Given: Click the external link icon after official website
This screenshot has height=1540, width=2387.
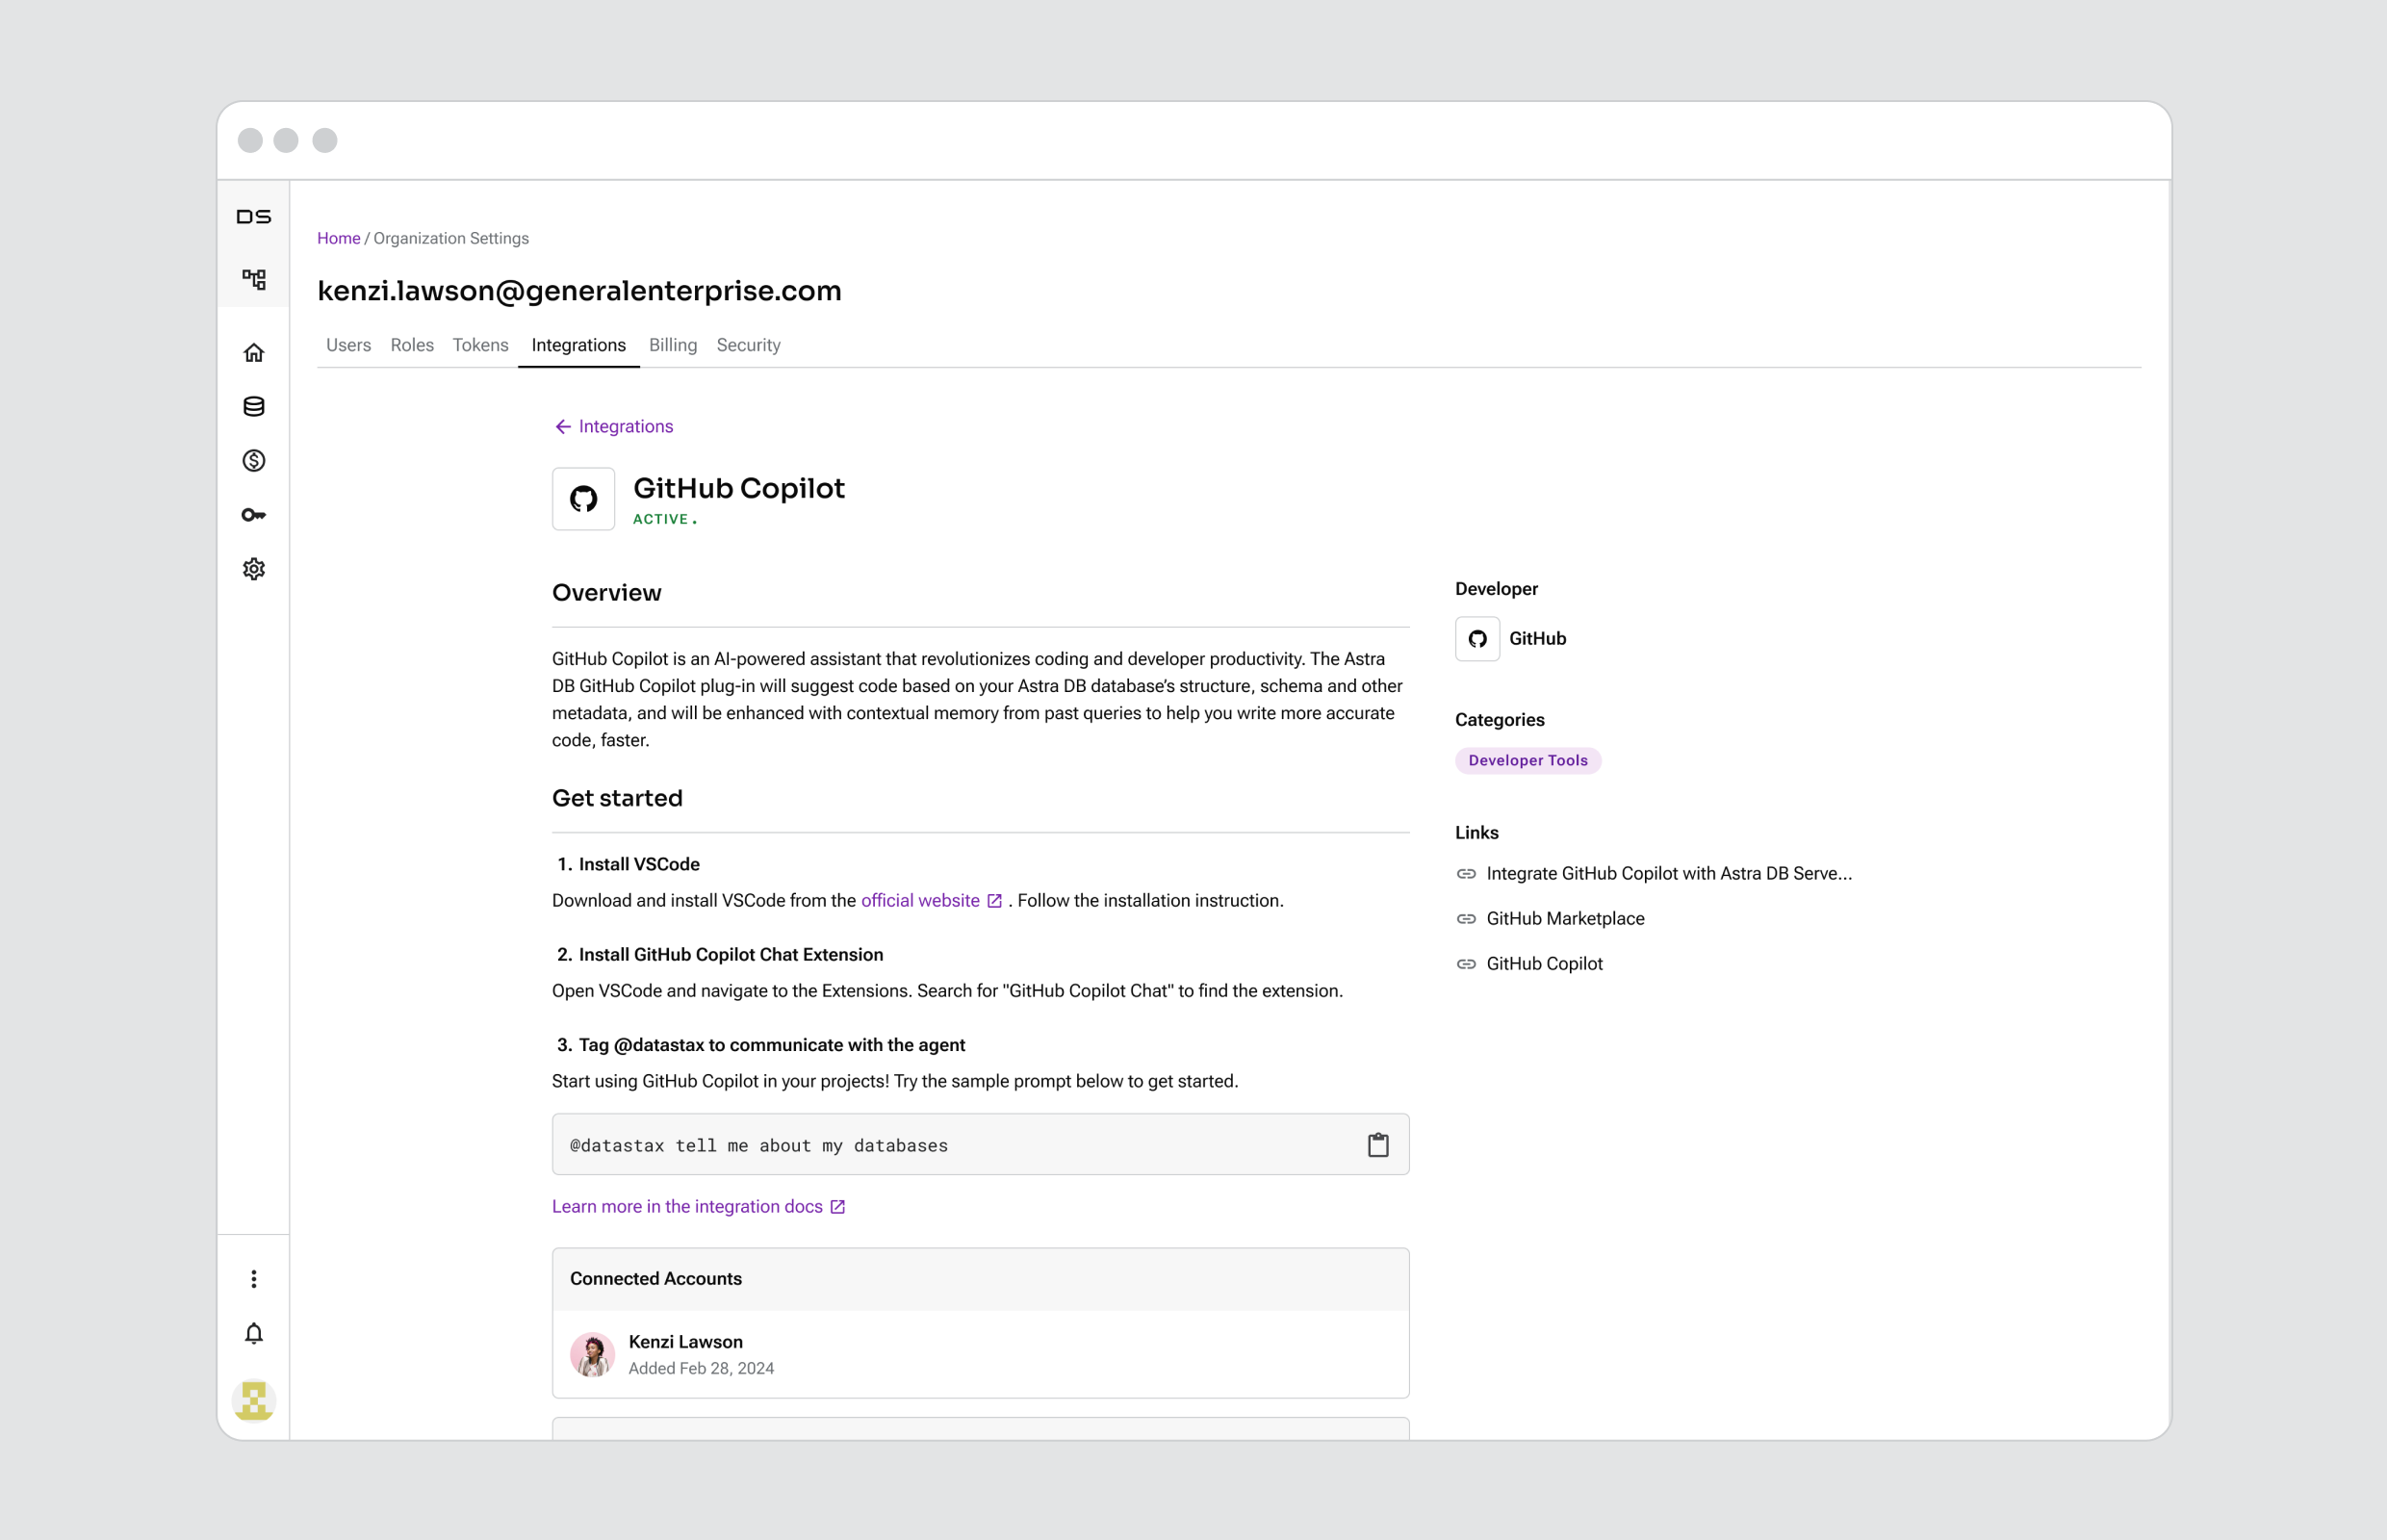Looking at the screenshot, I should coord(994,901).
